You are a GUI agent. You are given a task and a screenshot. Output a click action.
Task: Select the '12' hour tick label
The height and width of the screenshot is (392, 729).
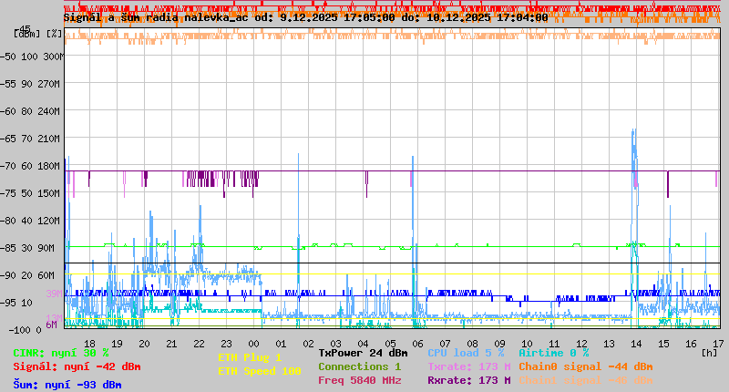(581, 344)
